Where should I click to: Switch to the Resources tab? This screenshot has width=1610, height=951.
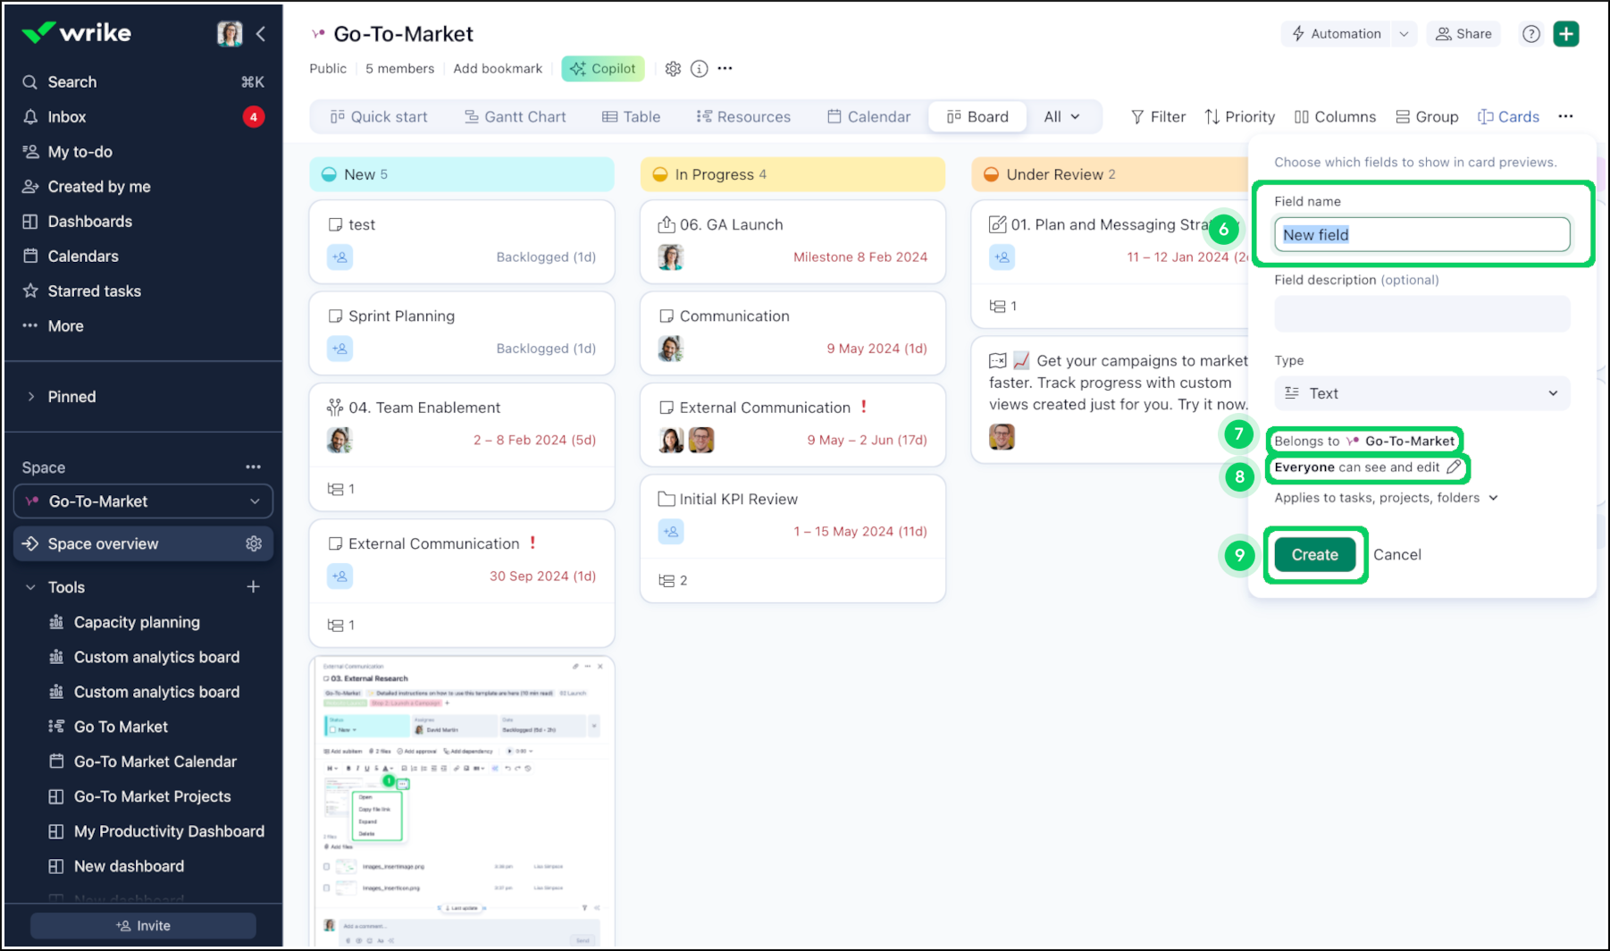[743, 117]
